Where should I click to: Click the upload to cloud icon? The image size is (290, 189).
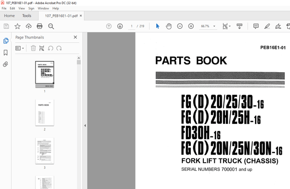click(x=29, y=26)
